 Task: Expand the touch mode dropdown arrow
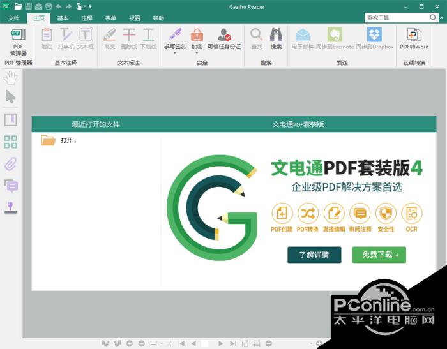click(x=85, y=6)
